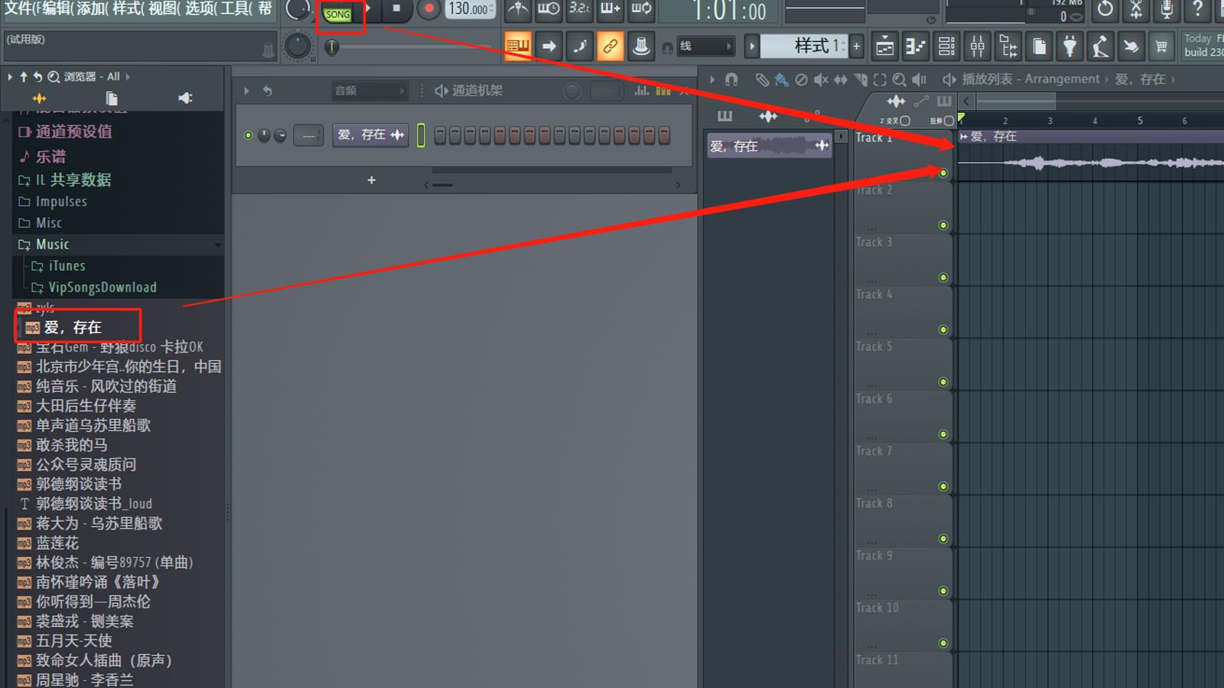Open the Playlist panel icon
The height and width of the screenshot is (688, 1224).
coord(884,46)
